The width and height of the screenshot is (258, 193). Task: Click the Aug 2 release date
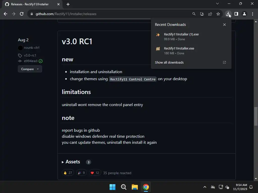pyautogui.click(x=23, y=40)
